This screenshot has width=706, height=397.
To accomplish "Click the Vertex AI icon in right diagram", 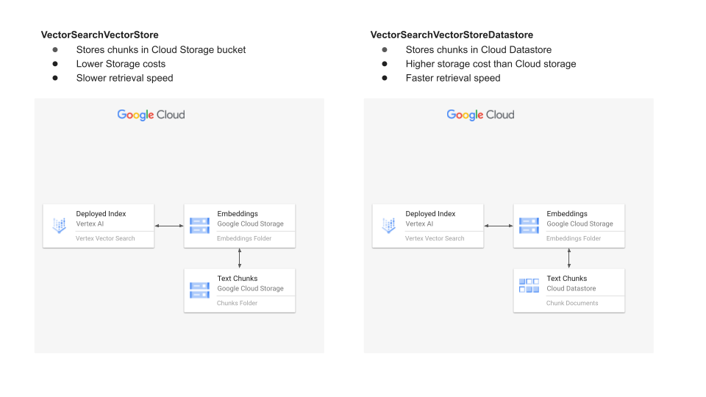I will point(388,226).
